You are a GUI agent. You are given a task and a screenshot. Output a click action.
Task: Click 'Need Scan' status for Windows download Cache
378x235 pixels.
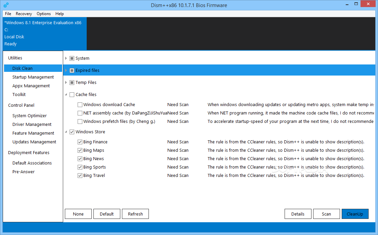(x=178, y=104)
